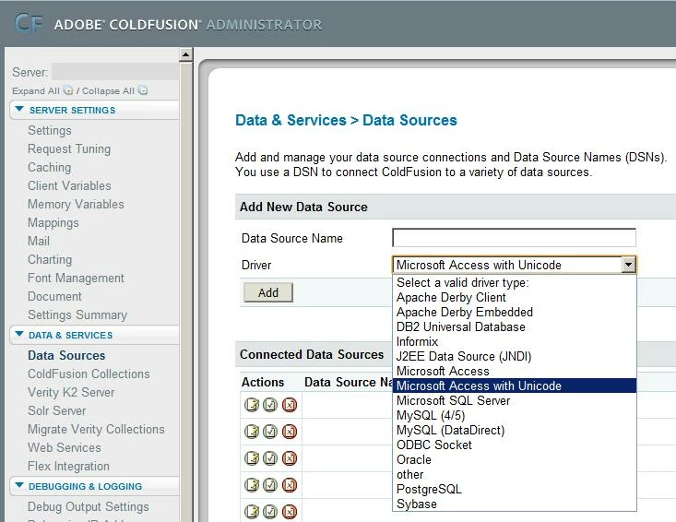This screenshot has height=522, width=676.
Task: Pick J2EE Data Source (JNDI) option
Action: 515,357
